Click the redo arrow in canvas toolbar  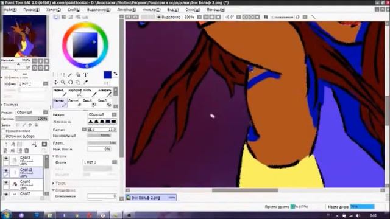click(x=135, y=17)
